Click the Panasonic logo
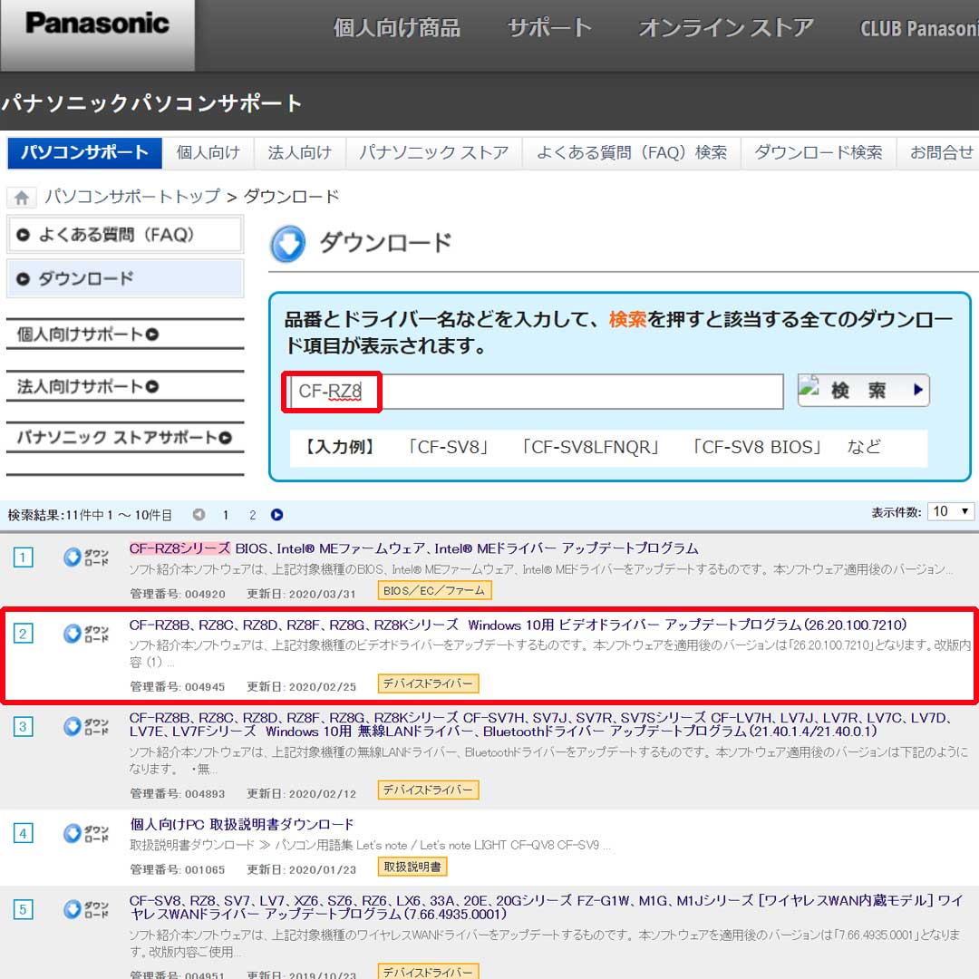Viewport: 979px width, 979px height. coord(97,24)
